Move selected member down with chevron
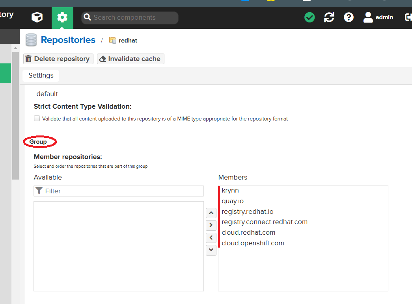This screenshot has width=412, height=304. point(211,250)
